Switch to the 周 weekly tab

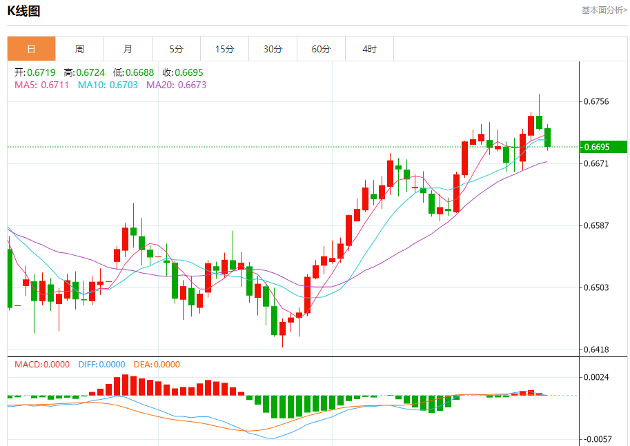[79, 49]
